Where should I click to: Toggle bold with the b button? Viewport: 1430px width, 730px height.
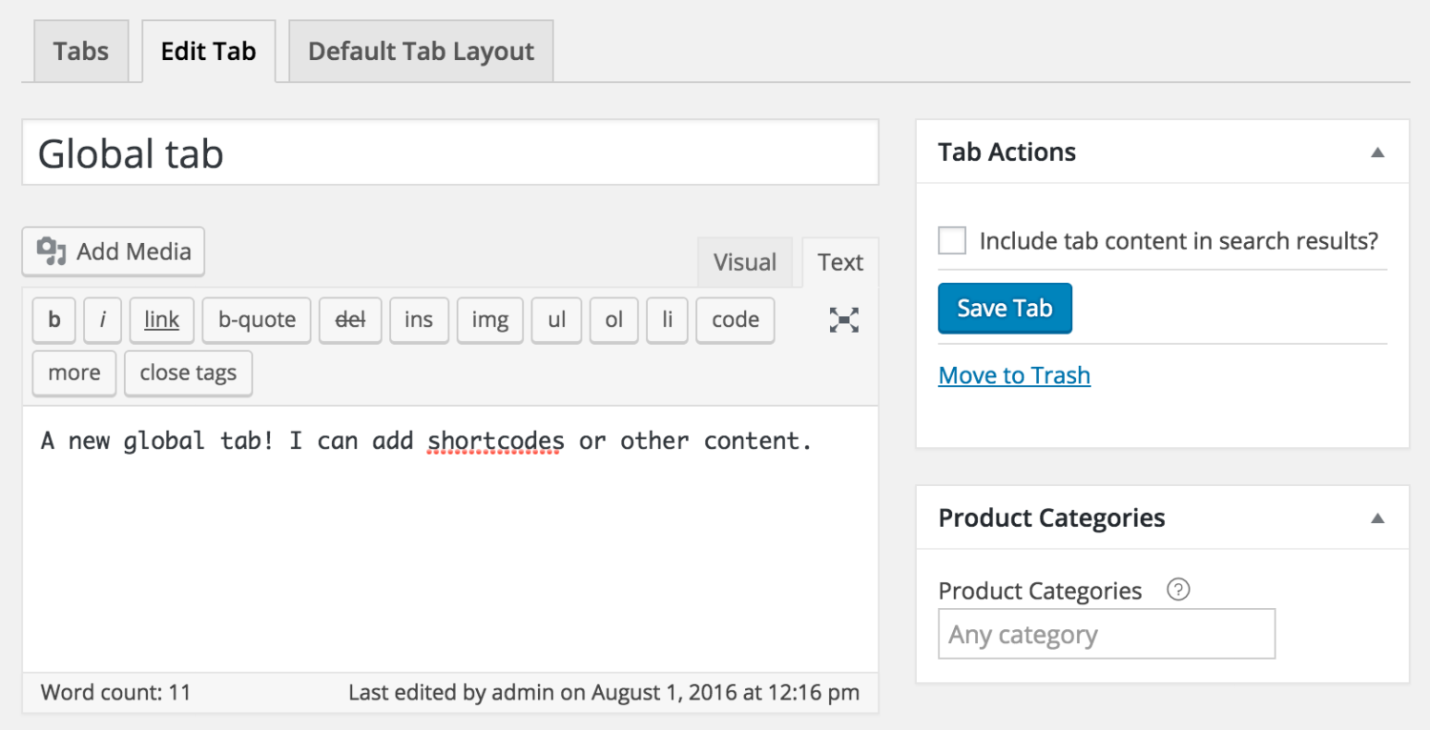click(53, 320)
